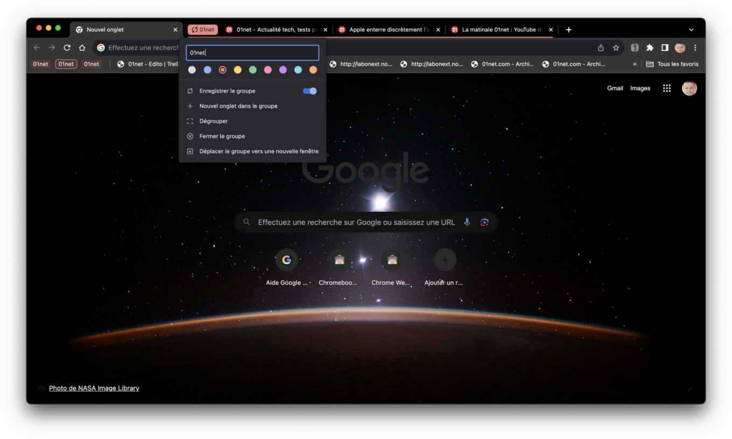This screenshot has height=439, width=732.
Task: Go back with the back arrow
Action: (x=37, y=48)
